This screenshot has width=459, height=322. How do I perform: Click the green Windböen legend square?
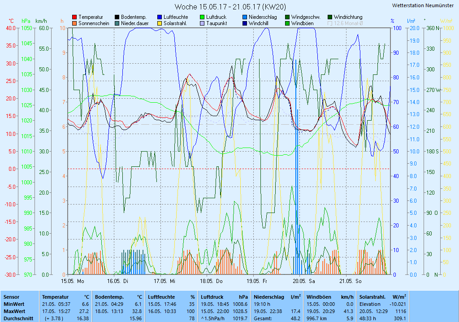[287, 23]
